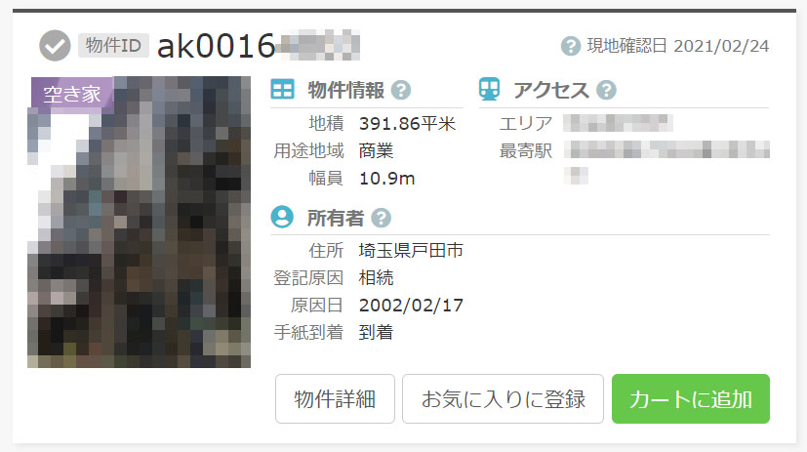Click green カートに追加 button
The height and width of the screenshot is (452, 807).
point(691,399)
